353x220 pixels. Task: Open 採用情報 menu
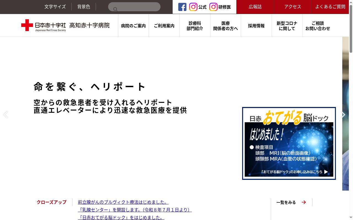coord(256,26)
